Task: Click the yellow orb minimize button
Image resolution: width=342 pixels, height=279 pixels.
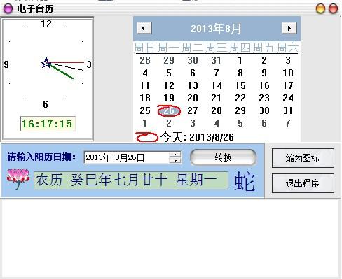Action: pos(320,8)
